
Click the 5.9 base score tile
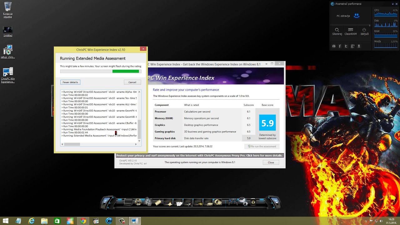pos(267,123)
